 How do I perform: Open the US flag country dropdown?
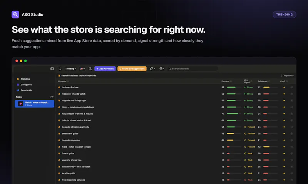pos(82,69)
